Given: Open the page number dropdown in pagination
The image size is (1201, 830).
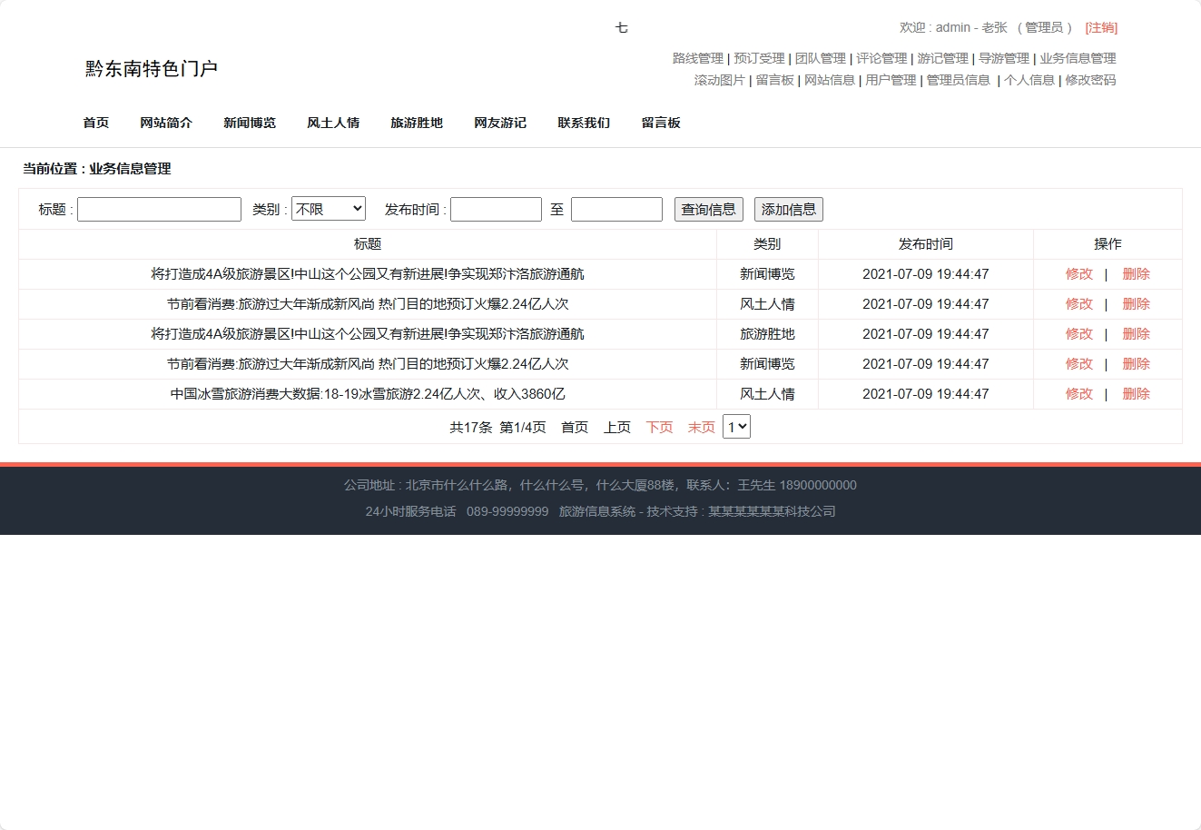Looking at the screenshot, I should click(x=736, y=427).
